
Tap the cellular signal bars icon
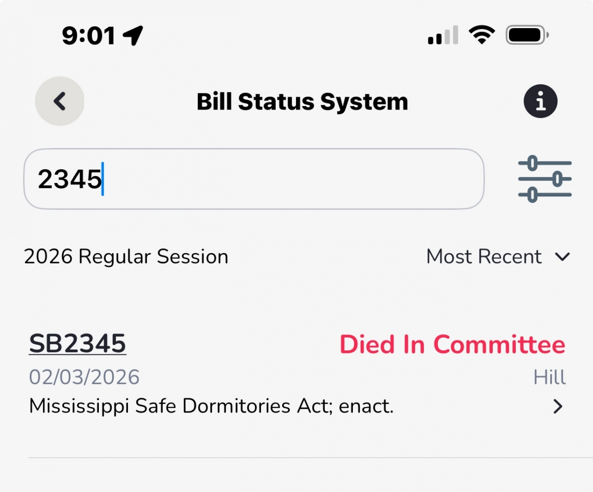coord(443,36)
